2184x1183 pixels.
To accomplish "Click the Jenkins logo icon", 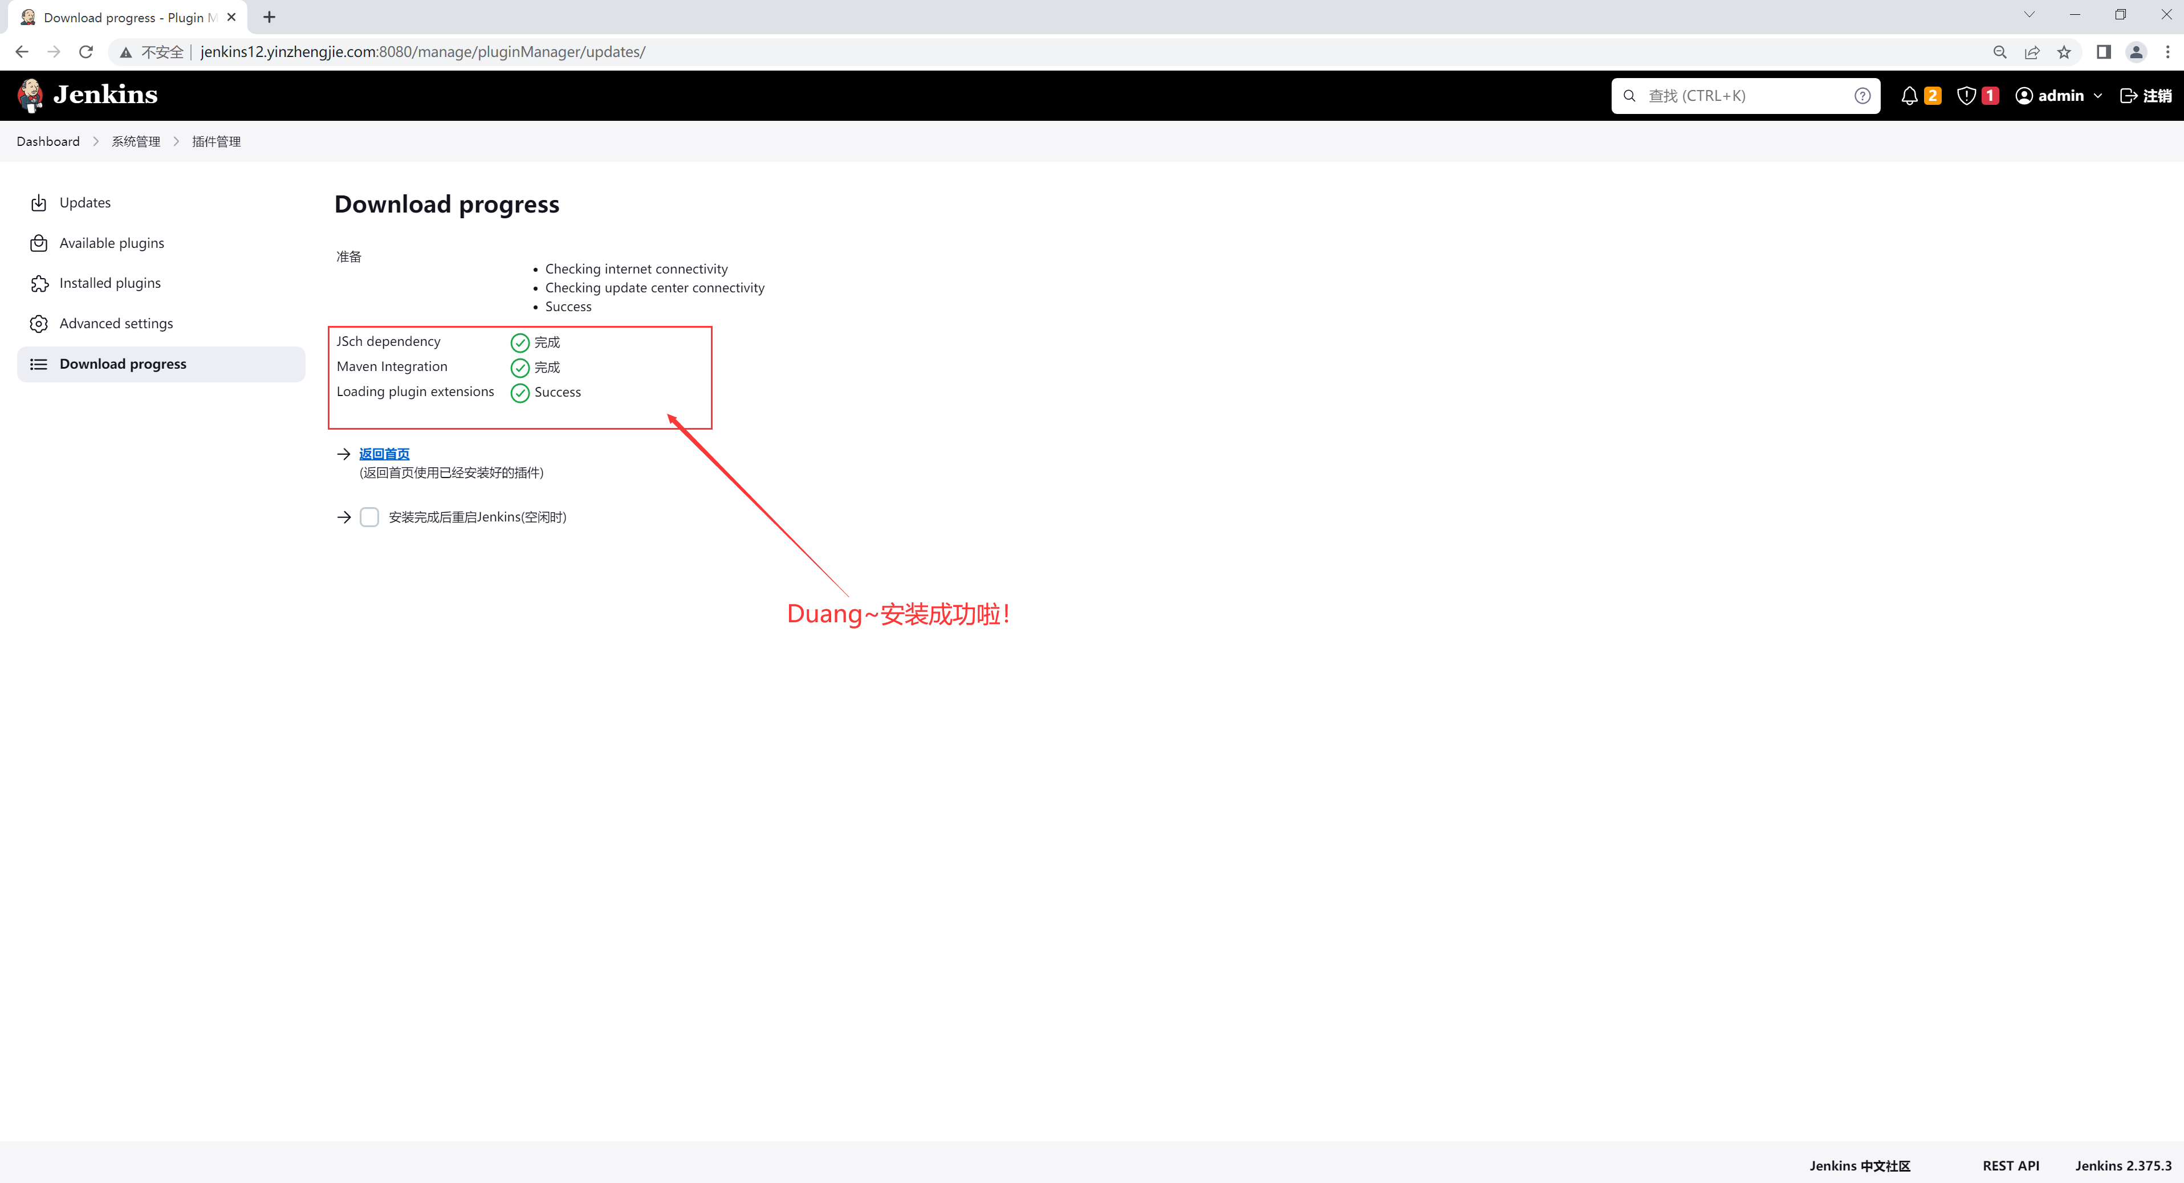I will (x=31, y=95).
